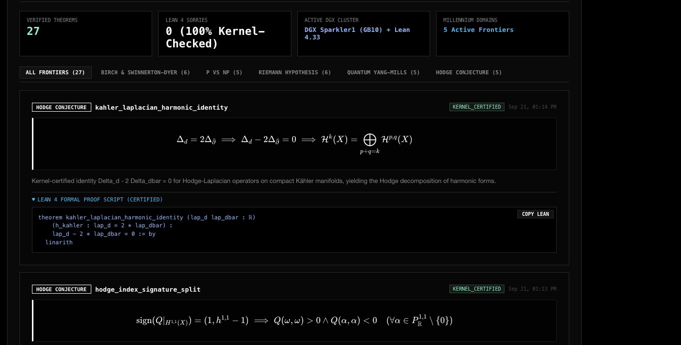
Task: Click the Verified Theorems stat card
Action: click(86, 34)
